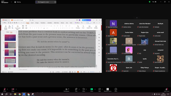Select the Julia Gita Wardani tile
171x96 pixels.
(x=145, y=24)
